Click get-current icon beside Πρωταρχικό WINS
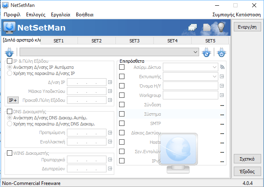264x187 pixels. point(110,159)
